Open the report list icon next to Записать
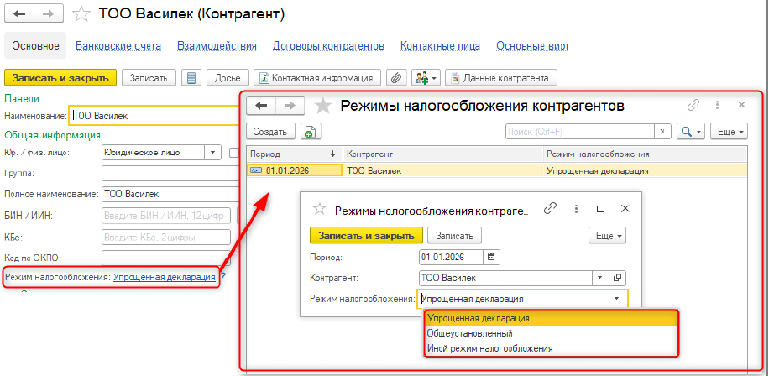Image resolution: width=769 pixels, height=376 pixels. click(191, 78)
